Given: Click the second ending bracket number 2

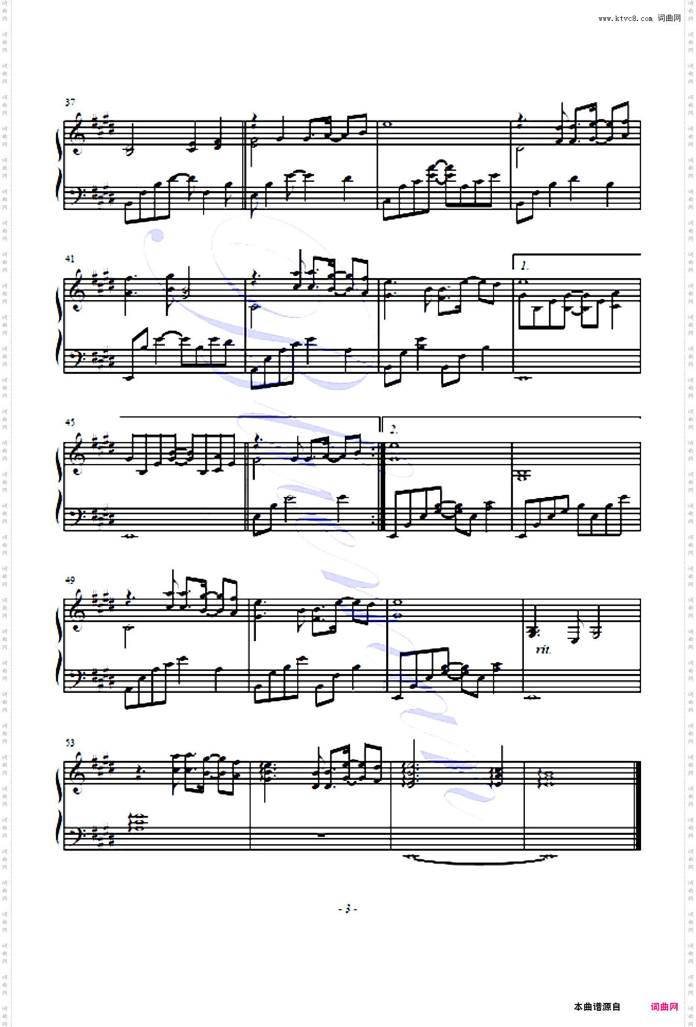Looking at the screenshot, I should [x=394, y=429].
